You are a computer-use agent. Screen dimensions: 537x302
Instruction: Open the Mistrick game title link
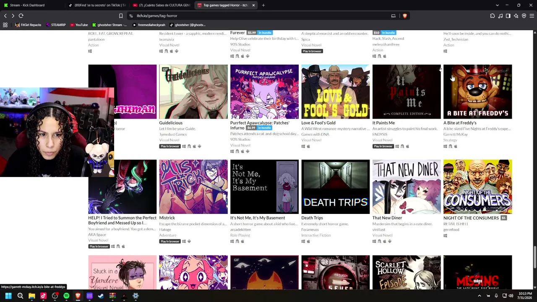(x=167, y=218)
